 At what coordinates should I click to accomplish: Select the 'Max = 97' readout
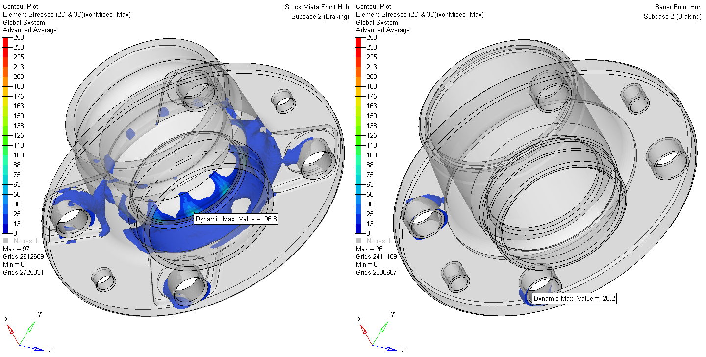pos(16,249)
